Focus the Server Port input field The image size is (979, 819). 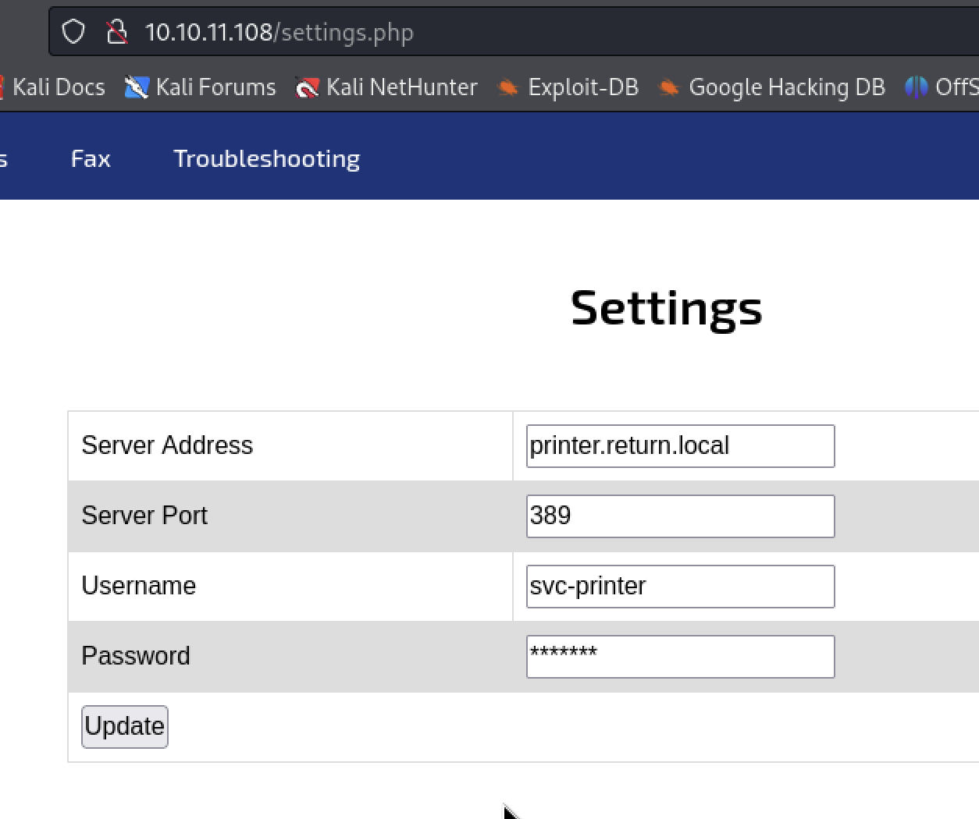click(681, 516)
